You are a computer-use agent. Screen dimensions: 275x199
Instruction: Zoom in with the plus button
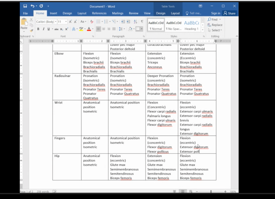[x=225, y=192]
